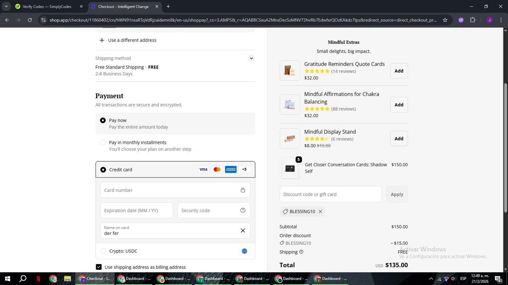508x285 pixels.
Task: Open a new browser tab
Action: pyautogui.click(x=168, y=6)
